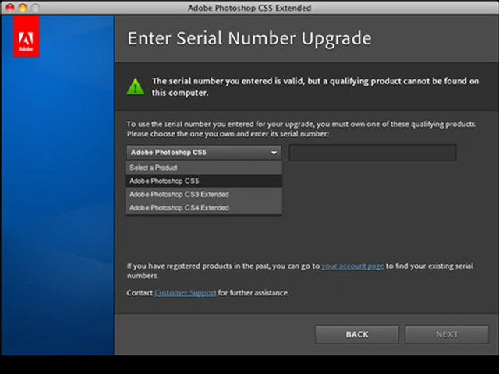499x374 pixels.
Task: Click the 'Enter Serial Number Upgrade' heading
Action: (x=249, y=38)
